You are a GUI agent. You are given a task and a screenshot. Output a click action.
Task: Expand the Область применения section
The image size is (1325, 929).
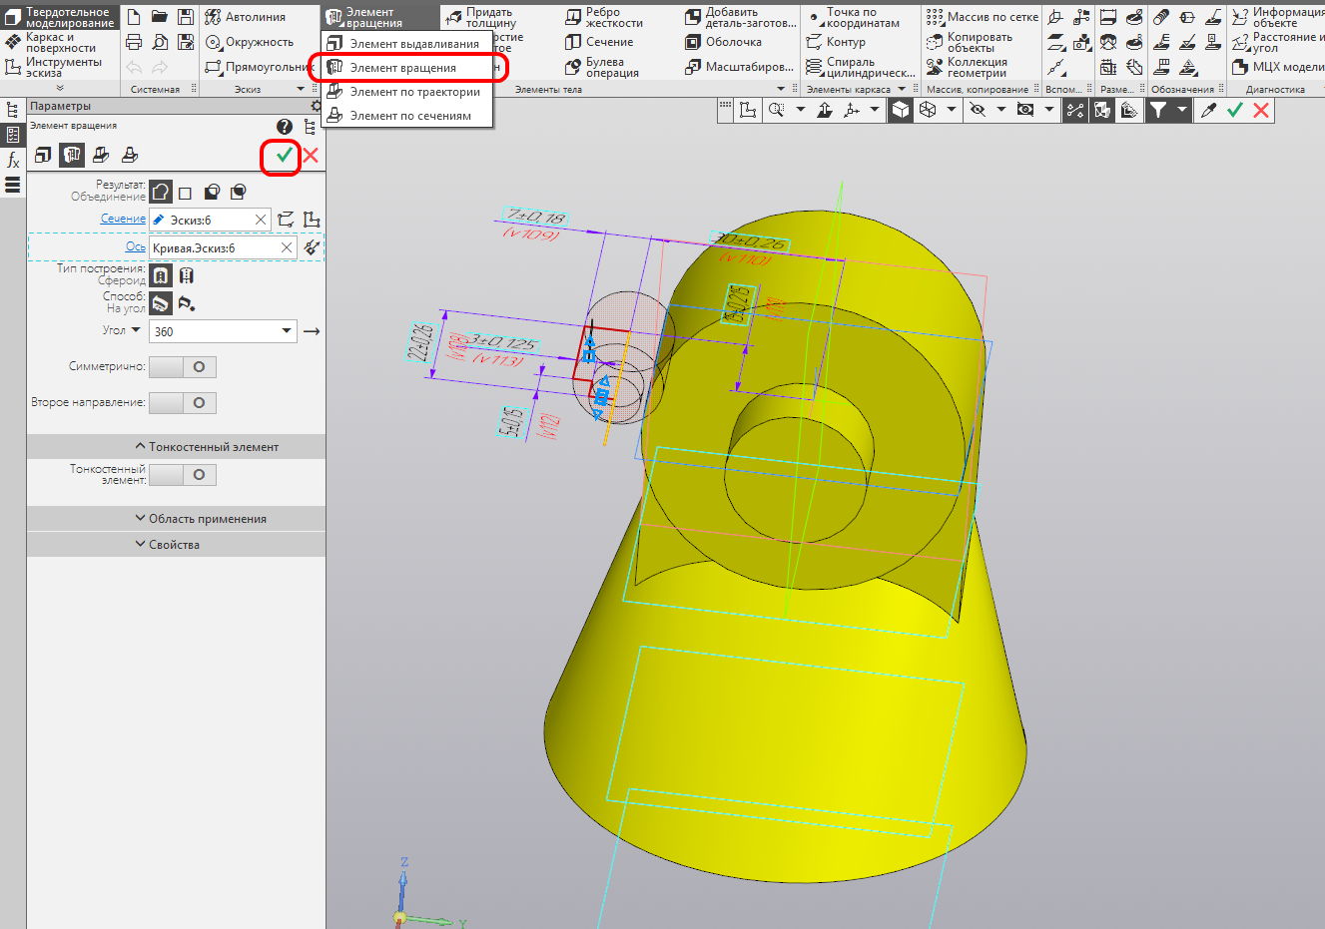(x=176, y=519)
